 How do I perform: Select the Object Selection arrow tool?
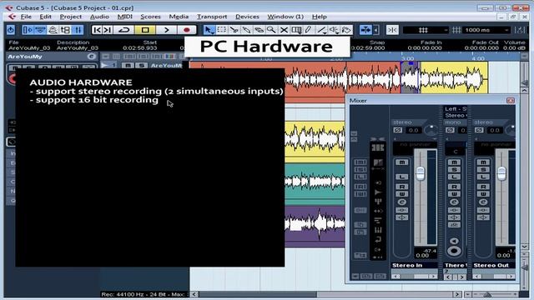(x=209, y=30)
